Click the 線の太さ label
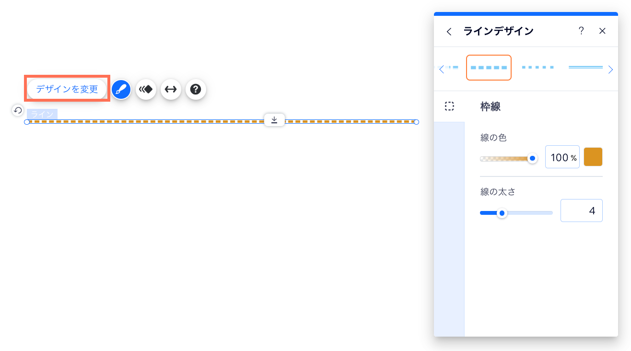Screen dimensions: 631x351 point(498,192)
